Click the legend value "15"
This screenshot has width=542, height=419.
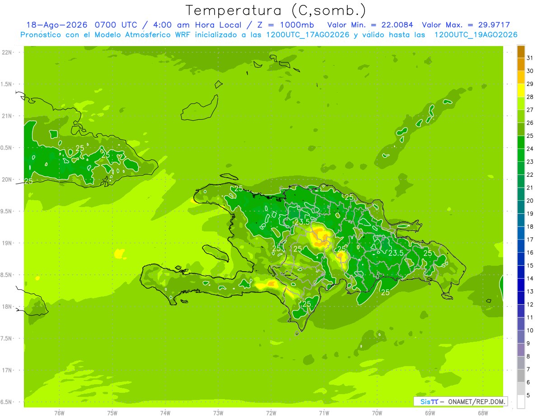point(530,266)
